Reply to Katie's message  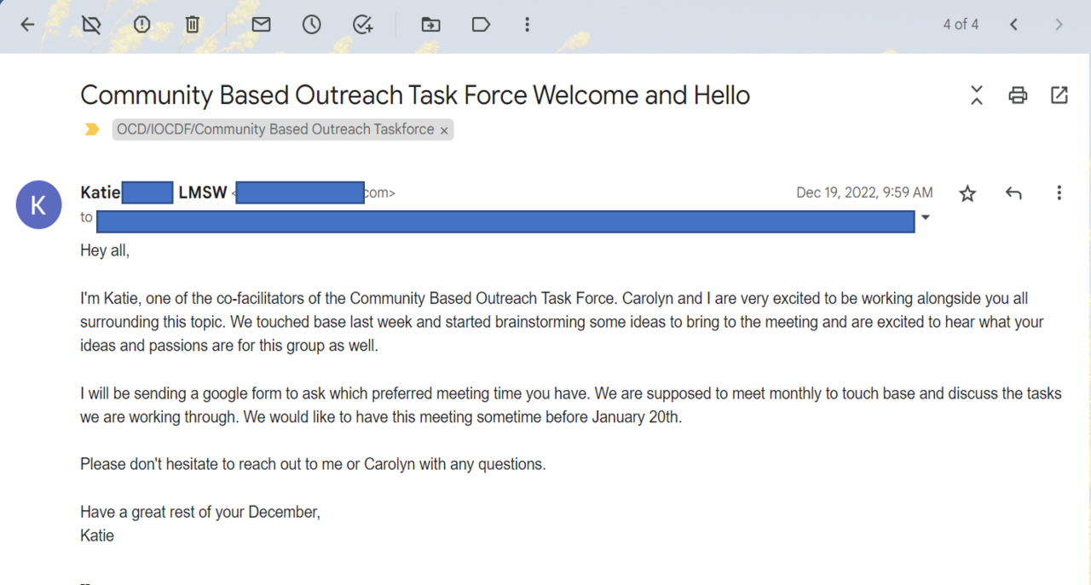pyautogui.click(x=1013, y=193)
